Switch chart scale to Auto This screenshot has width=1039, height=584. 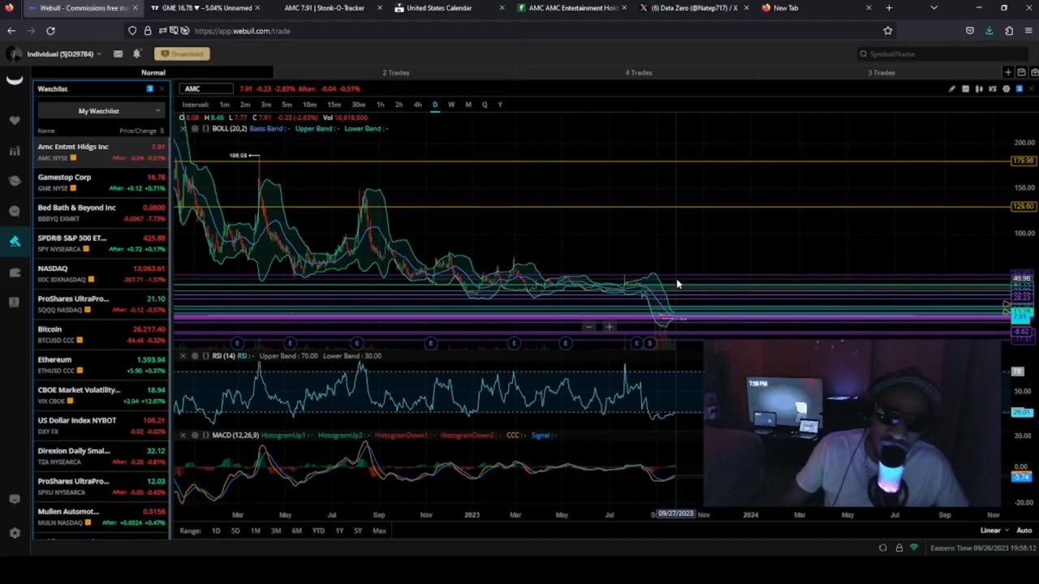1024,530
